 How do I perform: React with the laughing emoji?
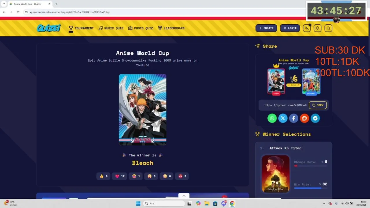[x=136, y=176]
